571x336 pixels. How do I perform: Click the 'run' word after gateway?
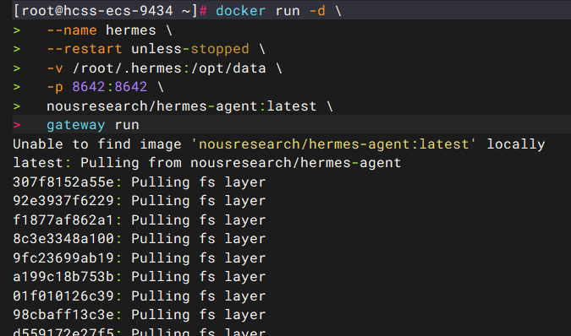[x=127, y=125]
